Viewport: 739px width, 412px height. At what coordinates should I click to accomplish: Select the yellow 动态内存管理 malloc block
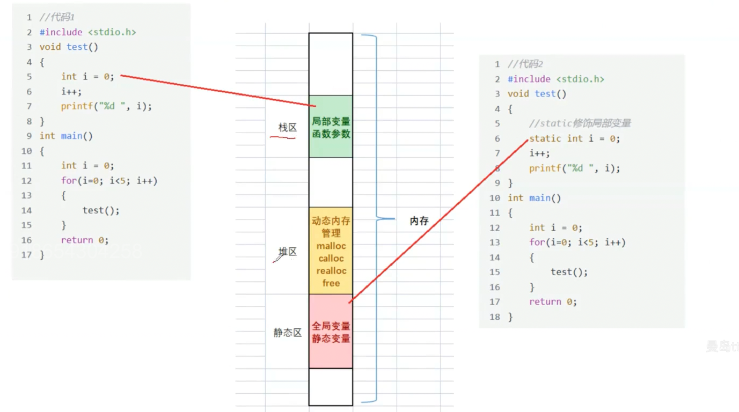(331, 251)
